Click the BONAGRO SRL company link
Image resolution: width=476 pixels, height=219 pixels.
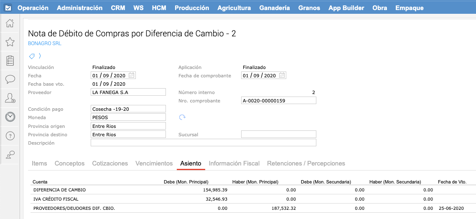click(44, 43)
